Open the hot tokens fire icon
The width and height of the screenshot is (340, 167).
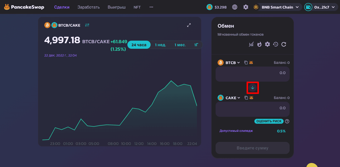[x=259, y=44]
